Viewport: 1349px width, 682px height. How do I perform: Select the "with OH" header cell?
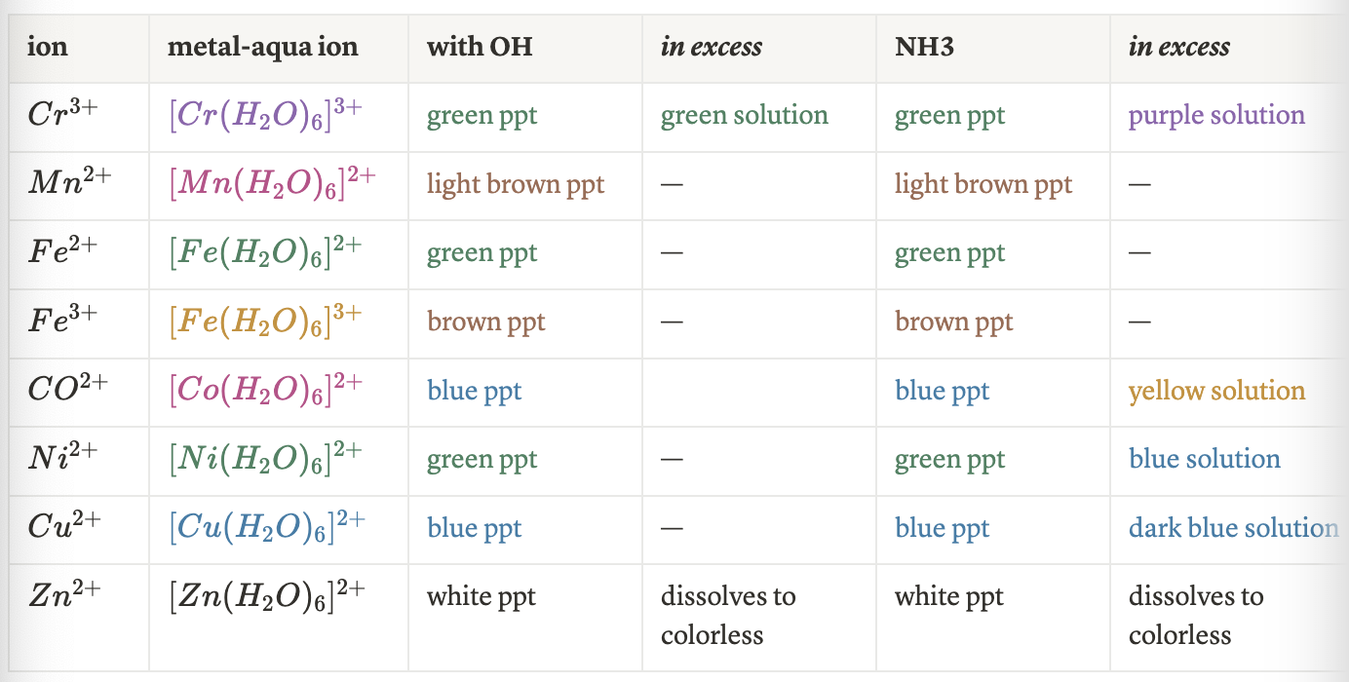(x=480, y=47)
